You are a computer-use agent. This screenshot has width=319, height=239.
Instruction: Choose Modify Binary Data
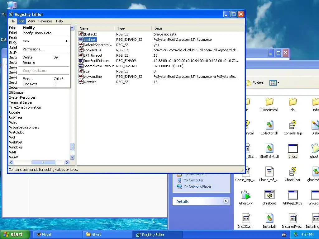coord(44,33)
